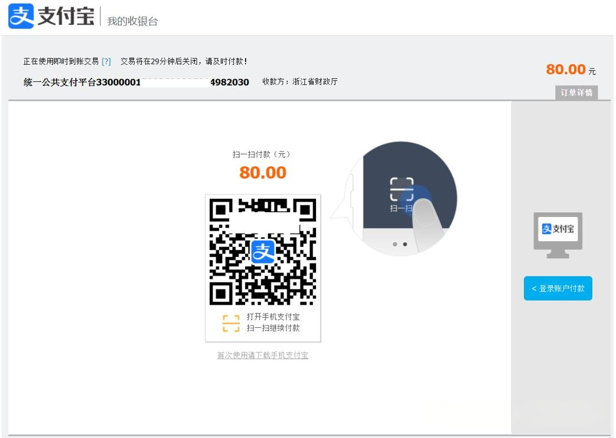Click the 打开手机支付宝 instruction text

273,317
